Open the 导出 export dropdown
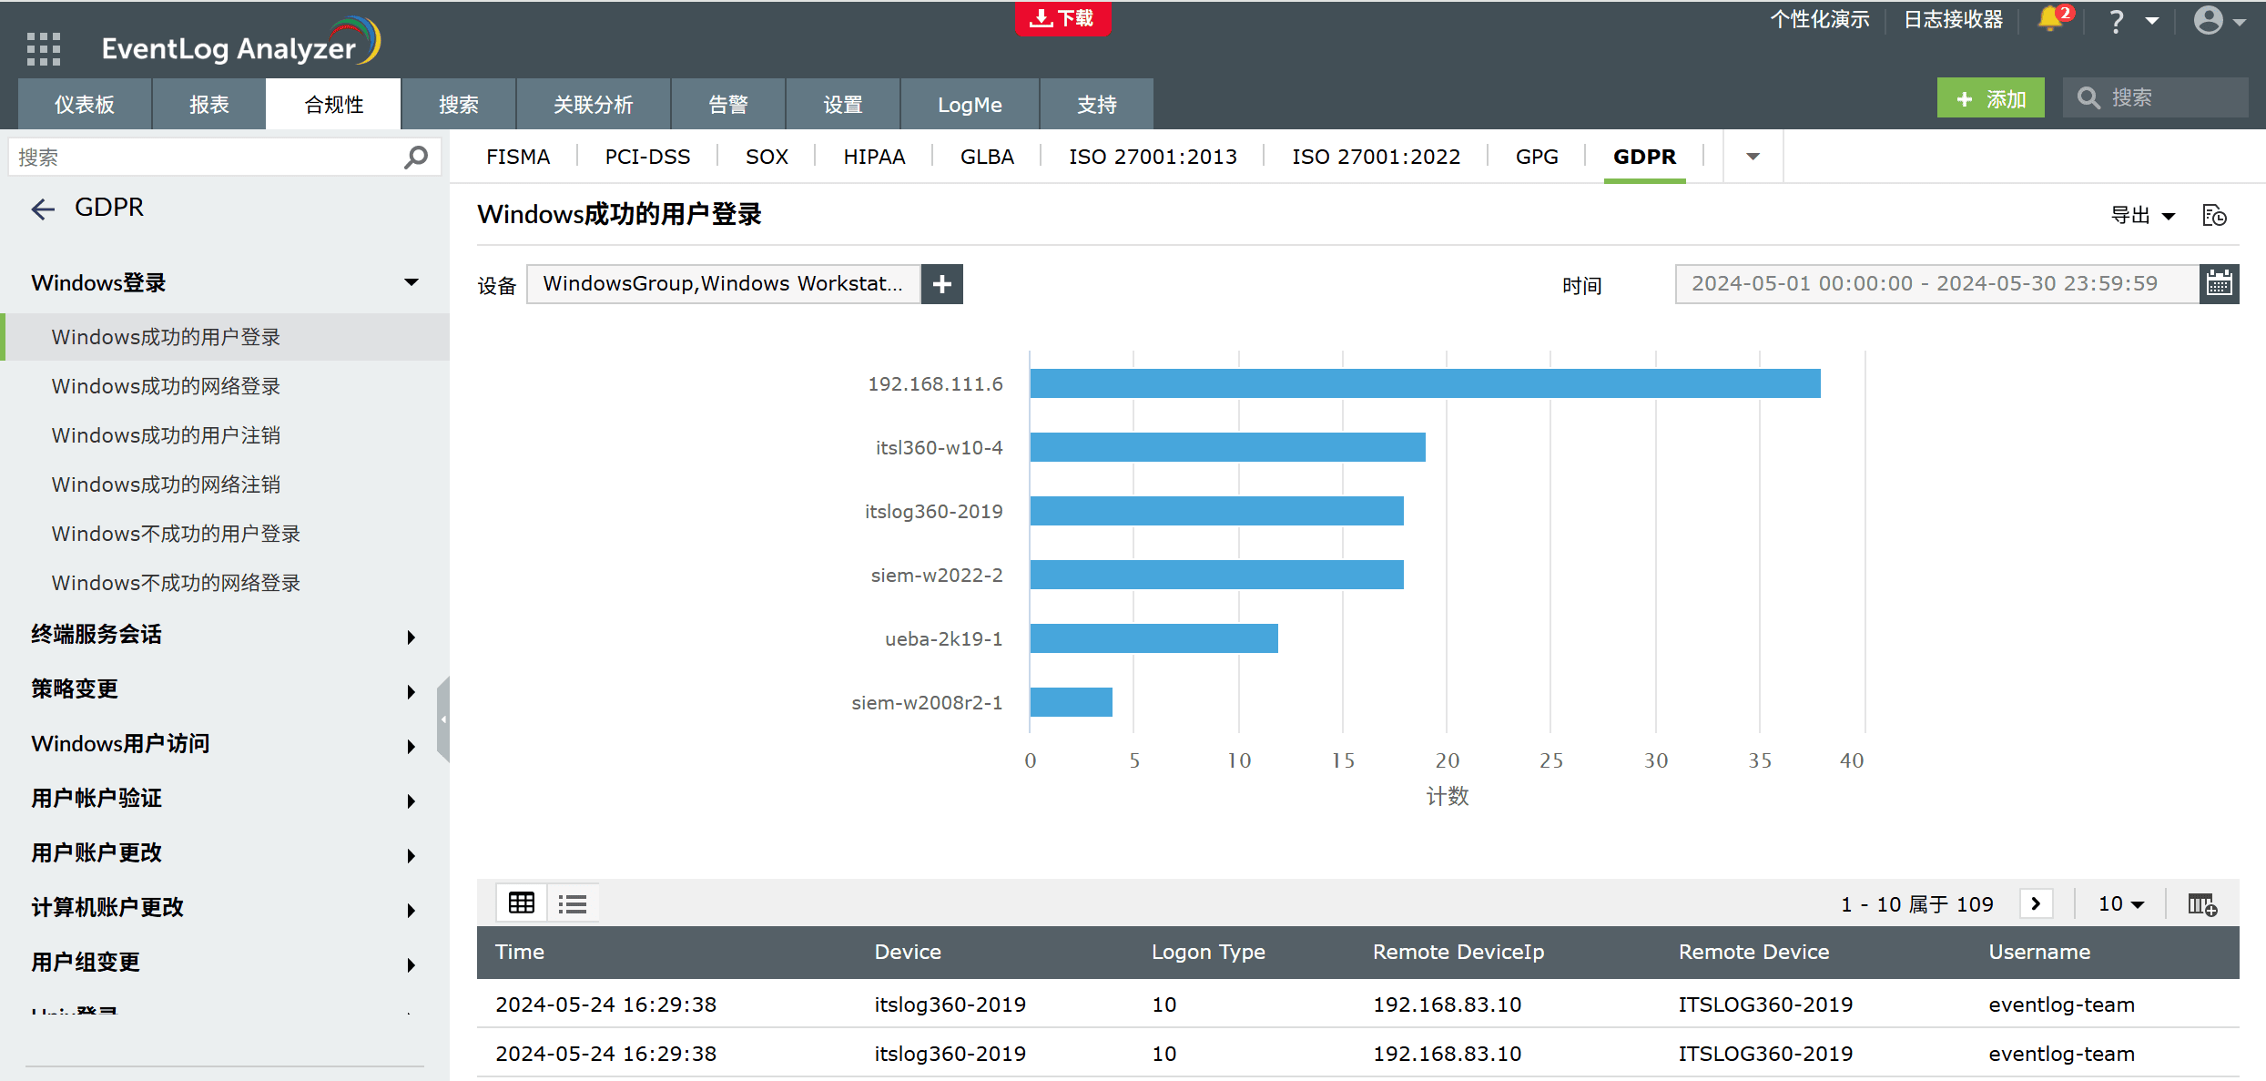This screenshot has height=1081, width=2266. (x=2142, y=216)
